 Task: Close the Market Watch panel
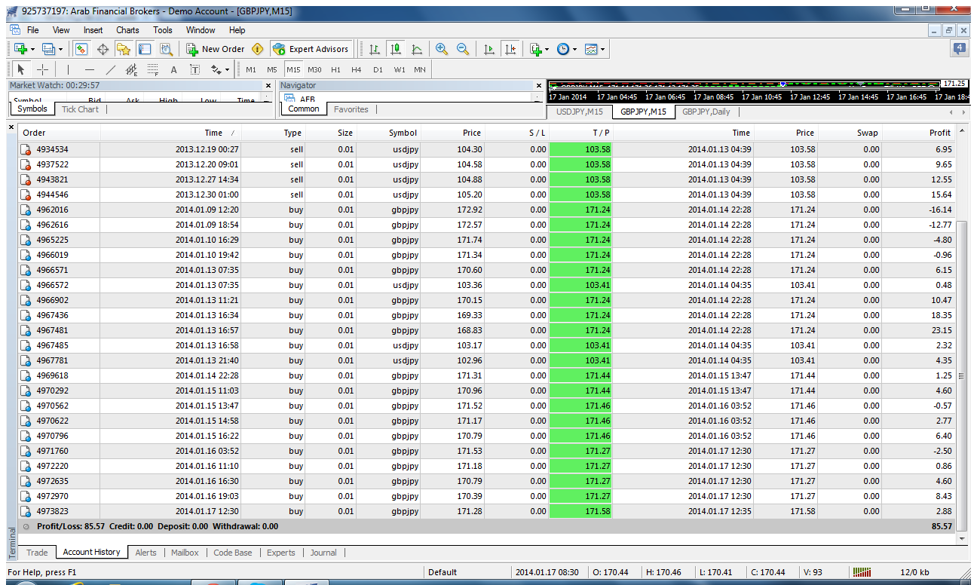[x=268, y=86]
